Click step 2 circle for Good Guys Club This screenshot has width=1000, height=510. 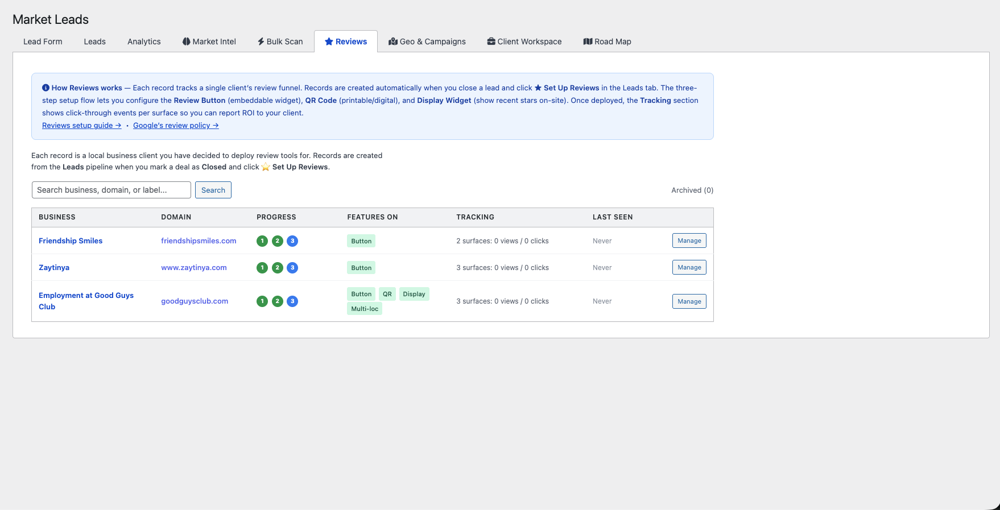278,301
